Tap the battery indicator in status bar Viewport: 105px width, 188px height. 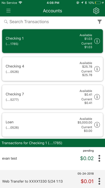[x=98, y=3]
